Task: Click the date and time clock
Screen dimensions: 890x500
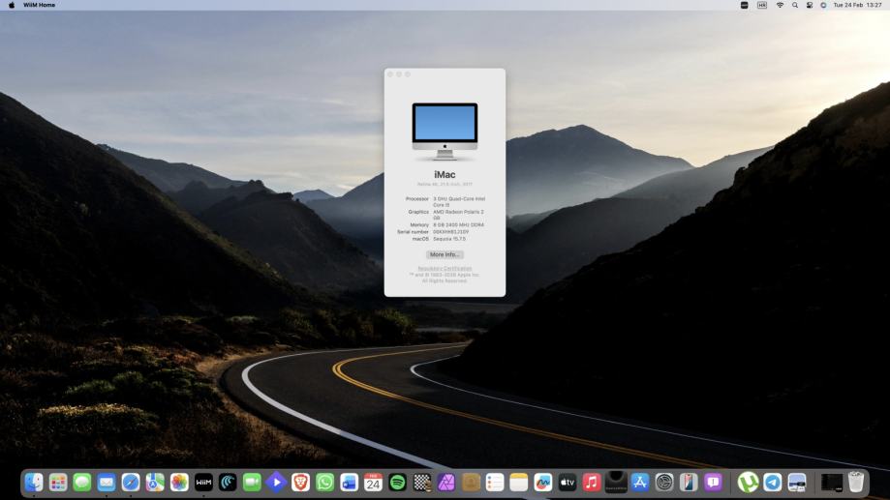Action: tap(857, 5)
